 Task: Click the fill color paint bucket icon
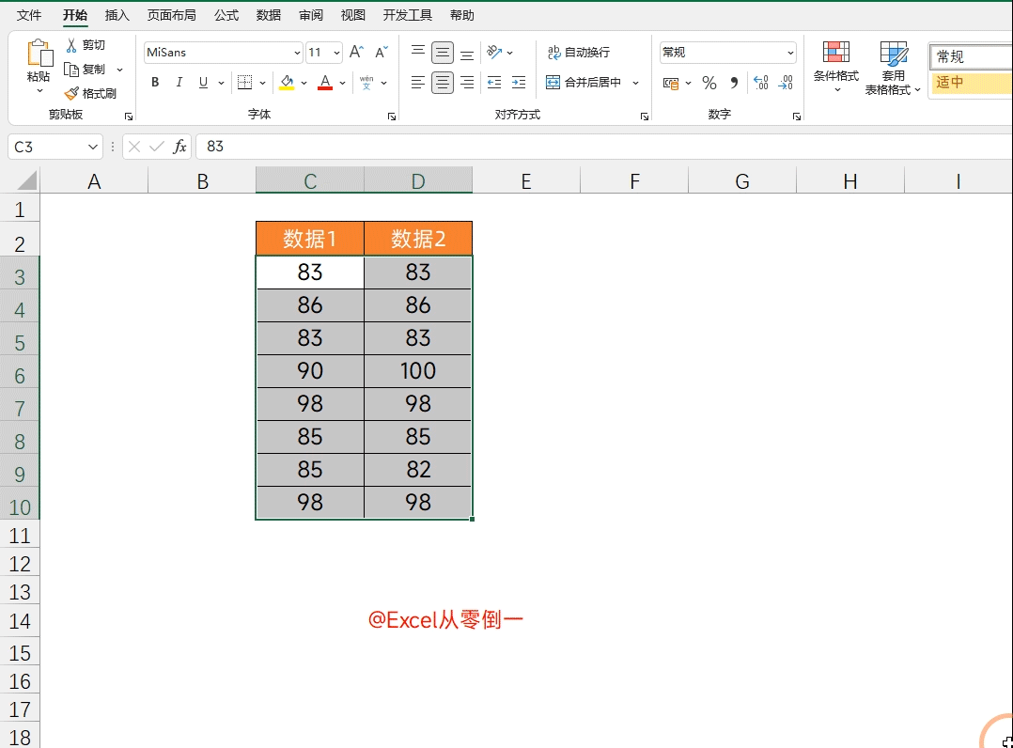pos(287,82)
